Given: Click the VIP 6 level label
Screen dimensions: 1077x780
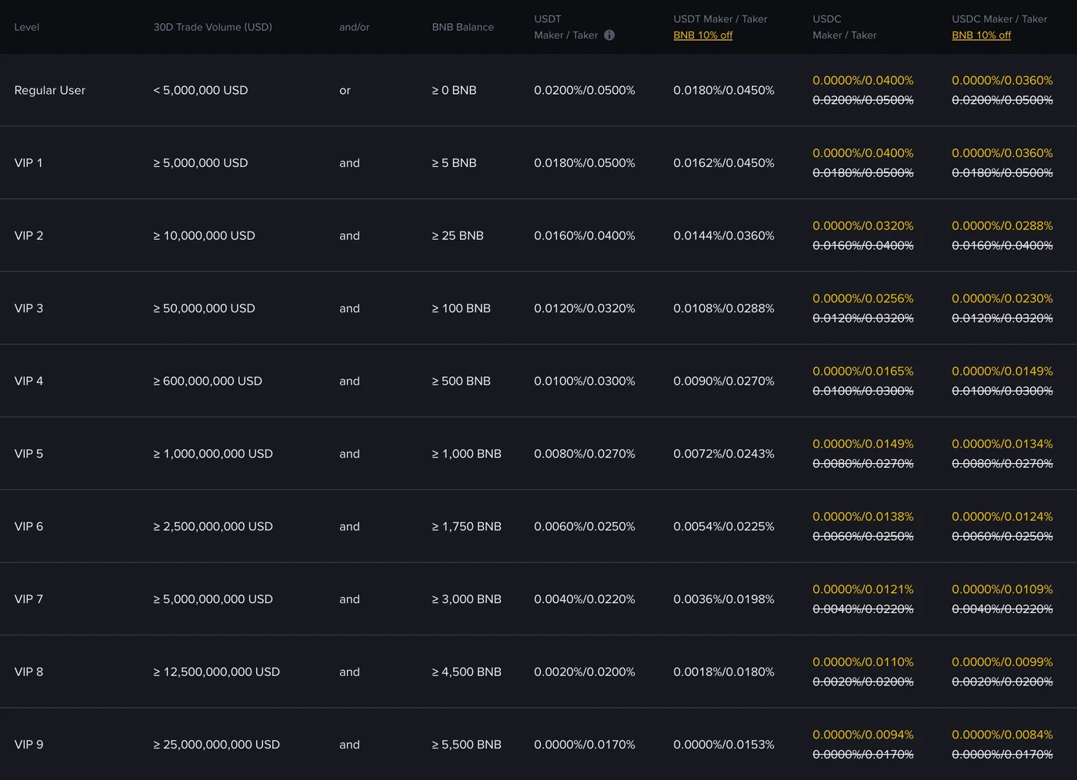Looking at the screenshot, I should tap(28, 526).
